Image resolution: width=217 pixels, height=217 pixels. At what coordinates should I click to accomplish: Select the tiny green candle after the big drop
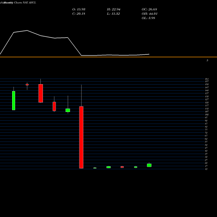95,168
